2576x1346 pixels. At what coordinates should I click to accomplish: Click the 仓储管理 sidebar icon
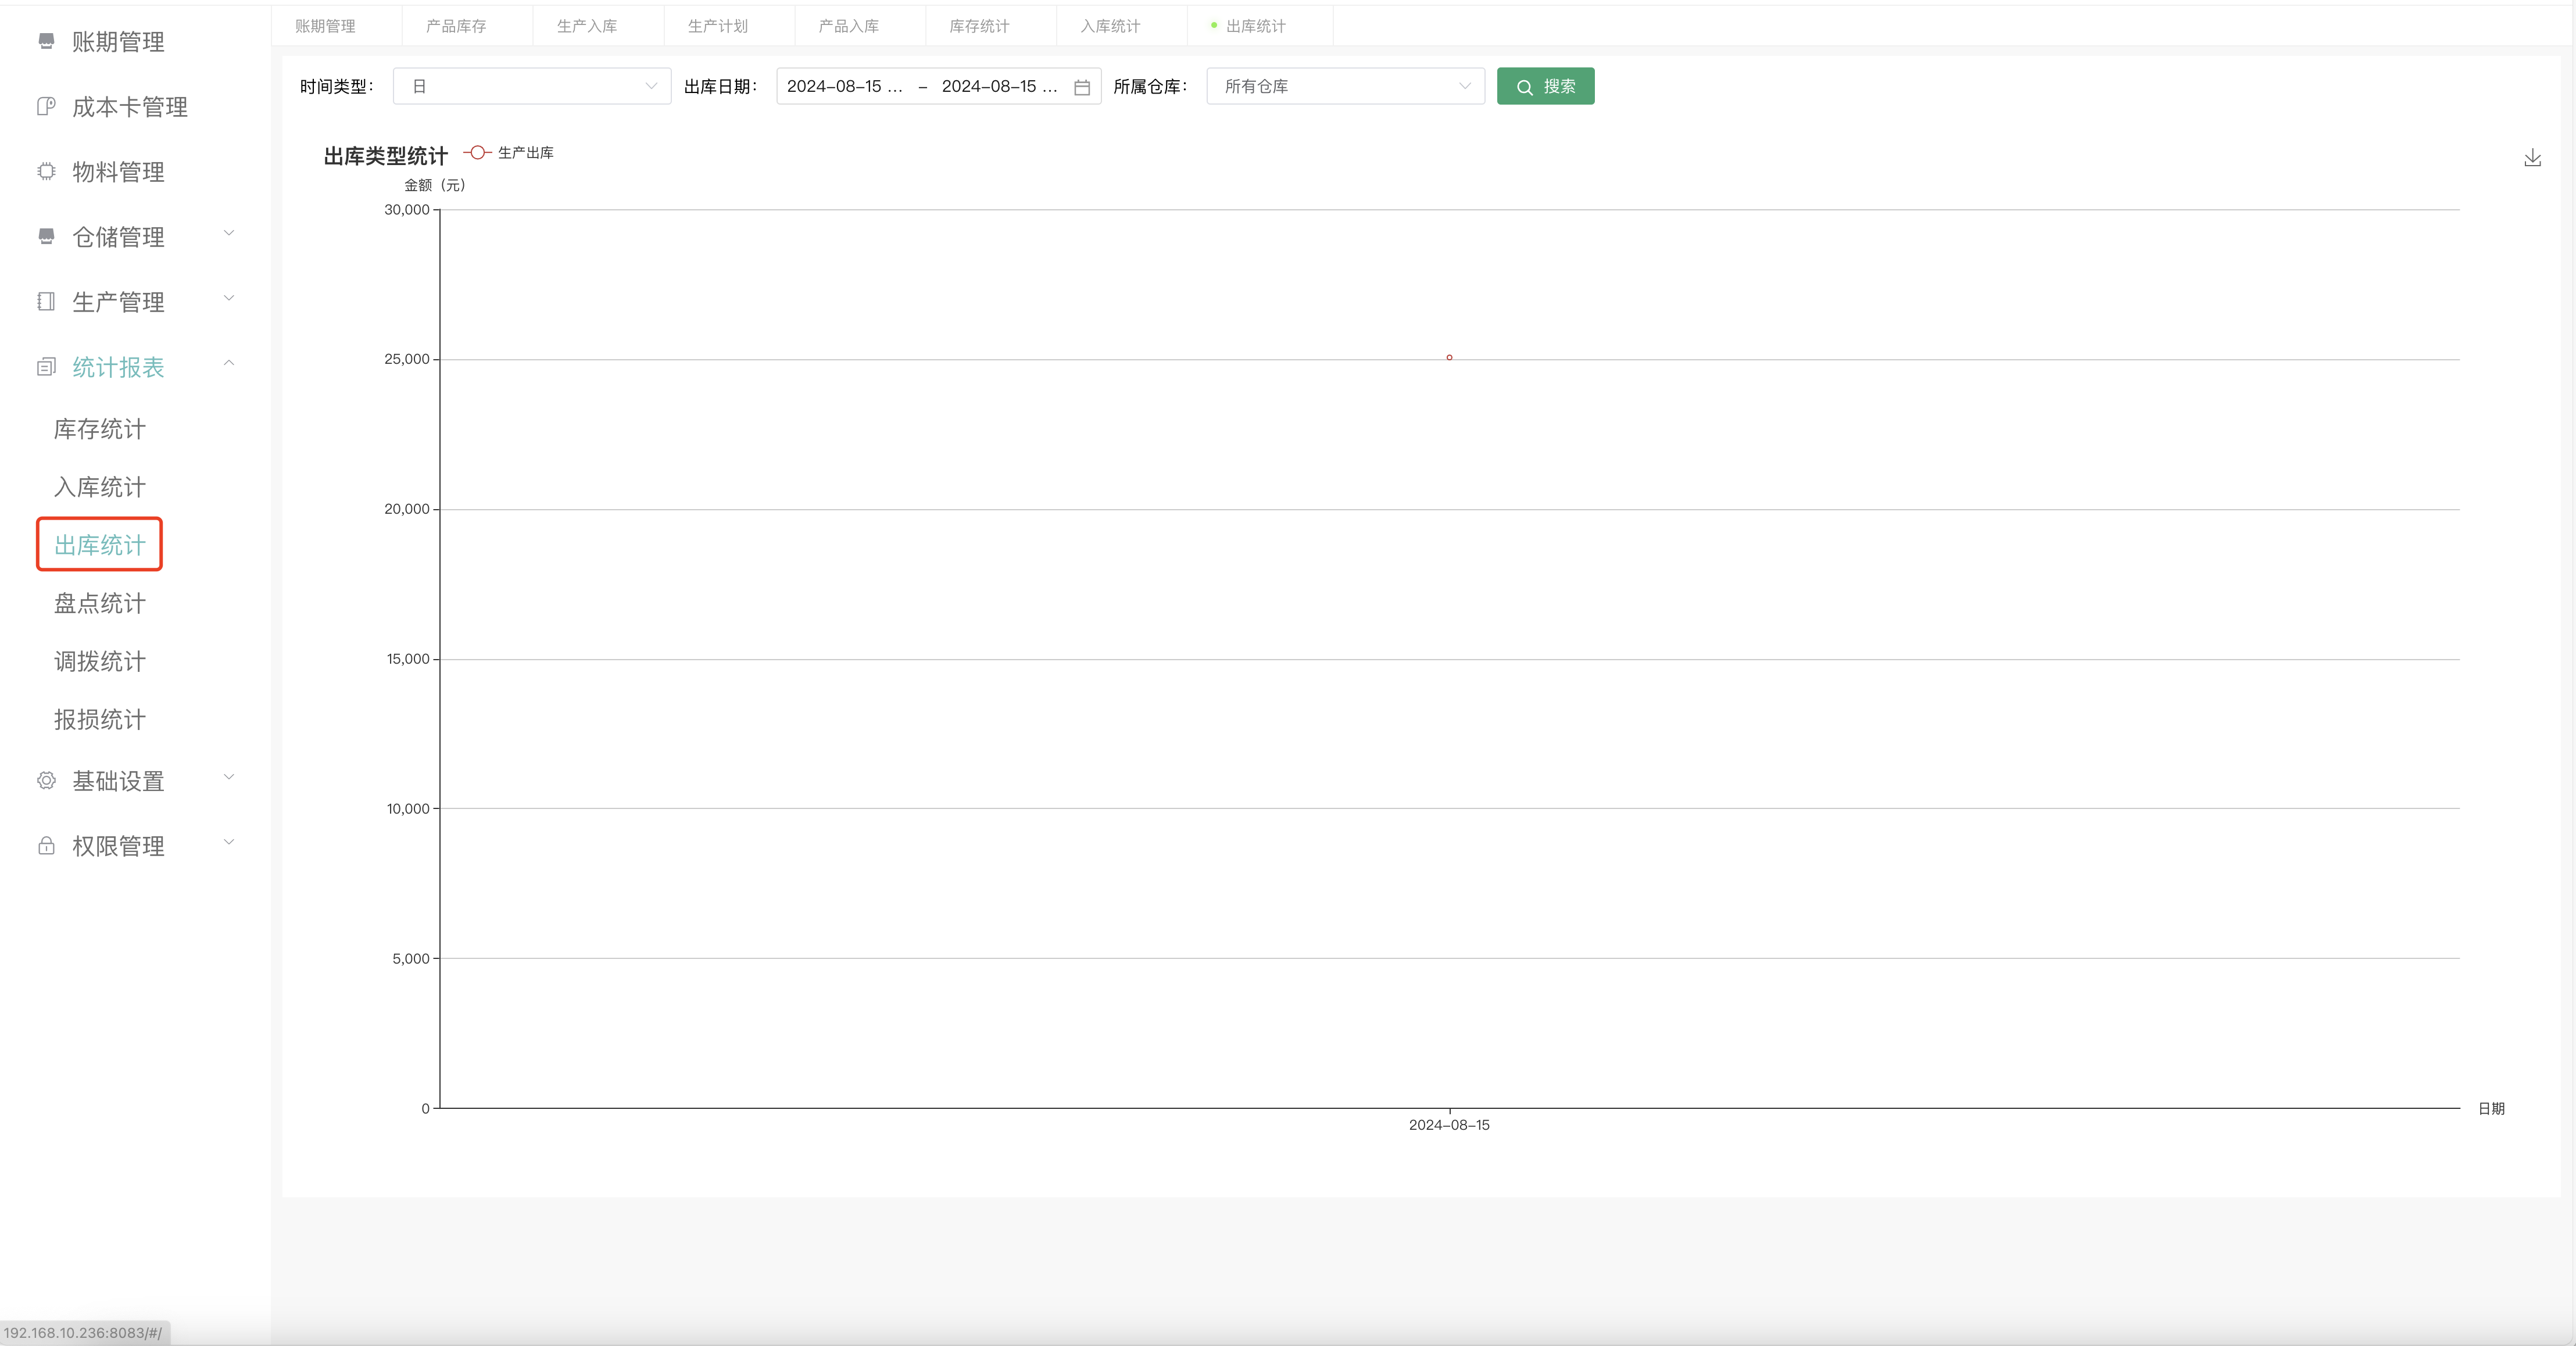click(46, 236)
